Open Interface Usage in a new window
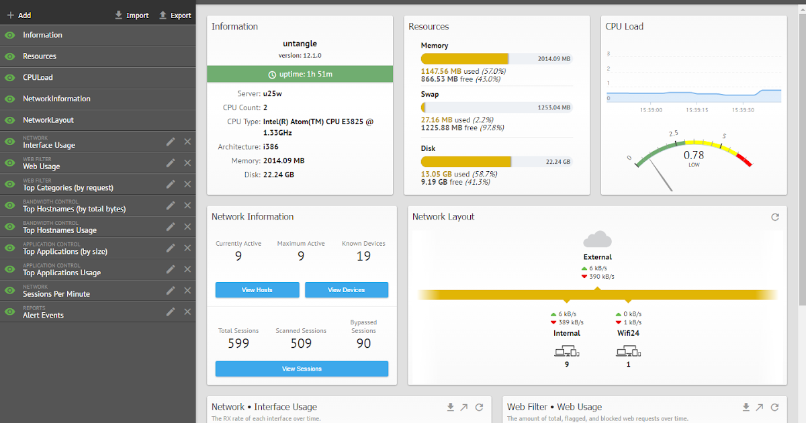The height and width of the screenshot is (423, 806). point(464,407)
